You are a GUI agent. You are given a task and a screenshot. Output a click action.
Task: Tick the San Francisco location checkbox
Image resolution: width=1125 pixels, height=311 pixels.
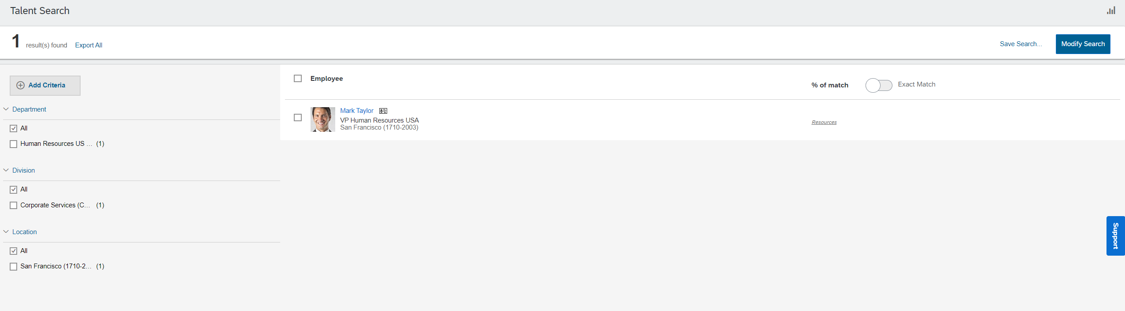point(14,267)
